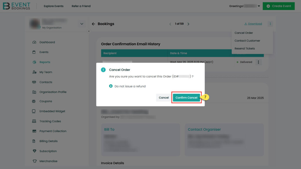
Task: Click the Merchandise t-shirt icon
Action: (34, 161)
